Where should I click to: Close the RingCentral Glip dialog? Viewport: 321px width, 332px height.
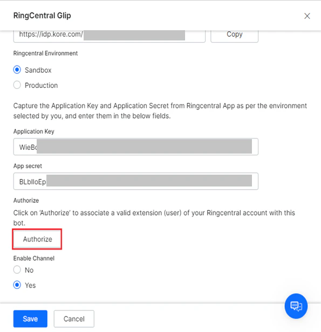tap(307, 16)
